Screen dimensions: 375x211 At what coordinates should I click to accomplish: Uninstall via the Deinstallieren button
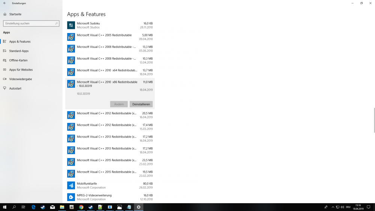(141, 104)
